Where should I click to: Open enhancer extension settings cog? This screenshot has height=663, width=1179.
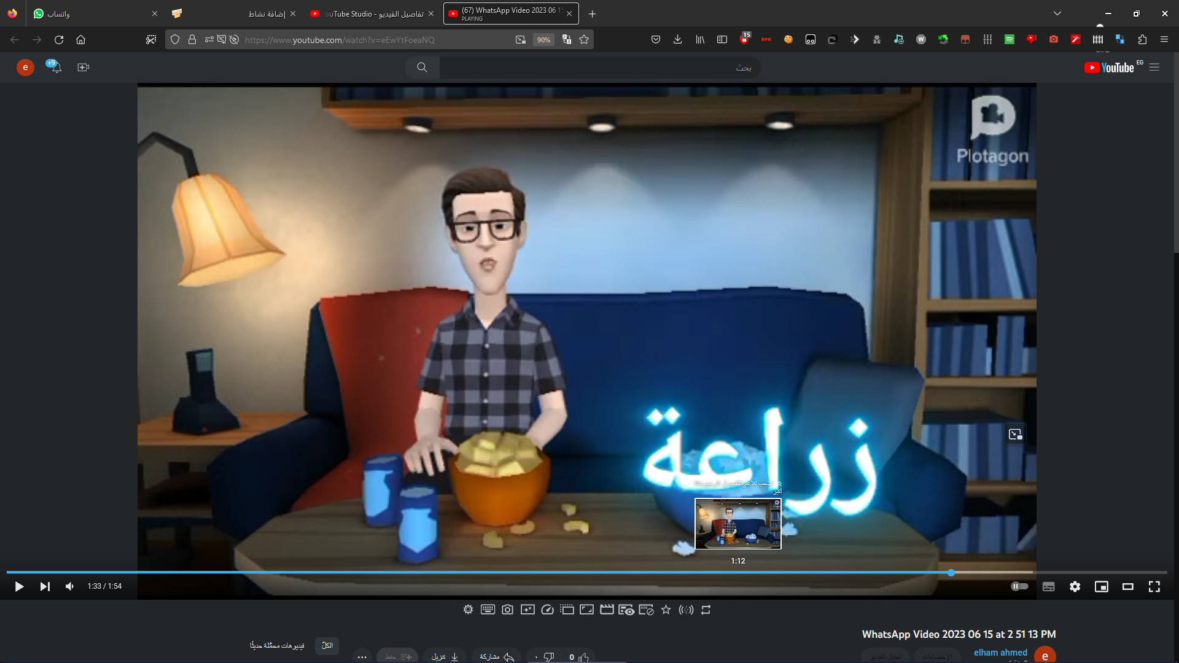pos(469,610)
